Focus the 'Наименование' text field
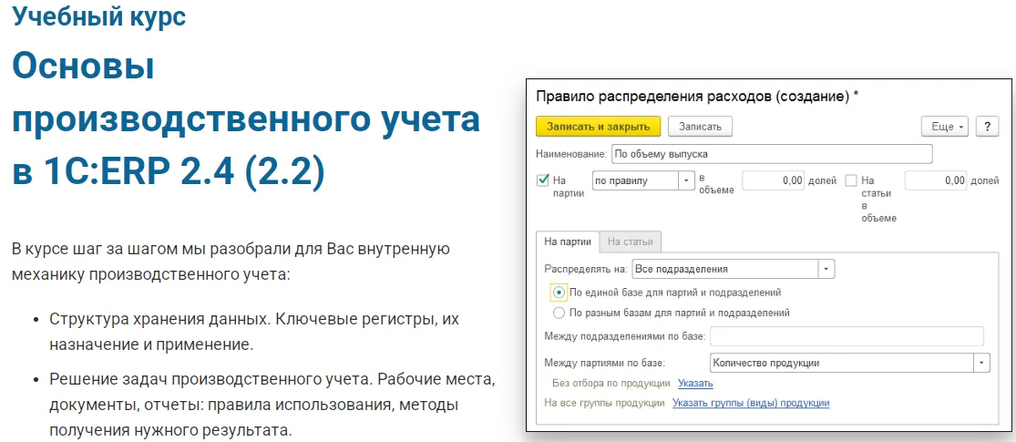This screenshot has width=1016, height=442. 771,154
